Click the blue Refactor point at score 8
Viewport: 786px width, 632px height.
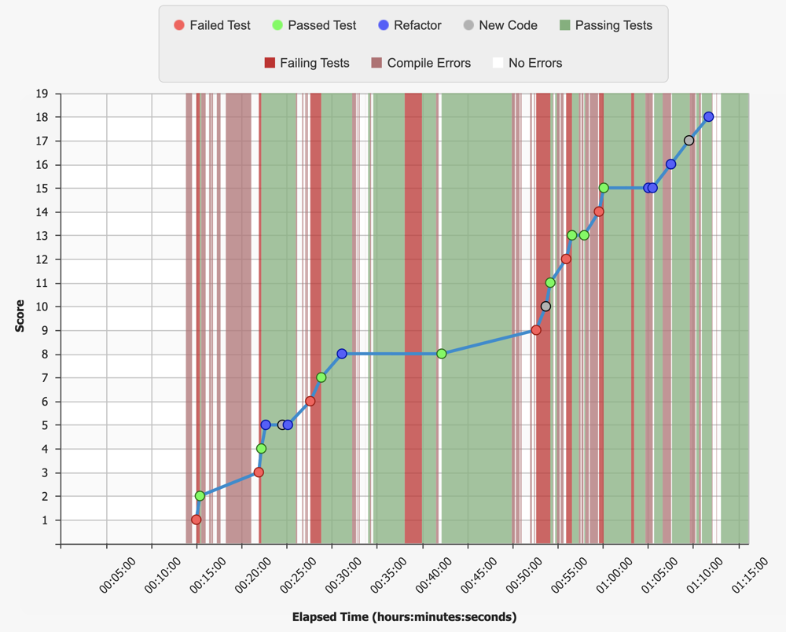pos(342,354)
